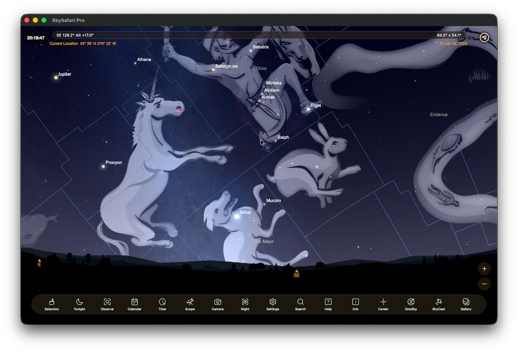Click the Eridanus constellation label
This screenshot has height=352, width=518.
click(x=439, y=115)
